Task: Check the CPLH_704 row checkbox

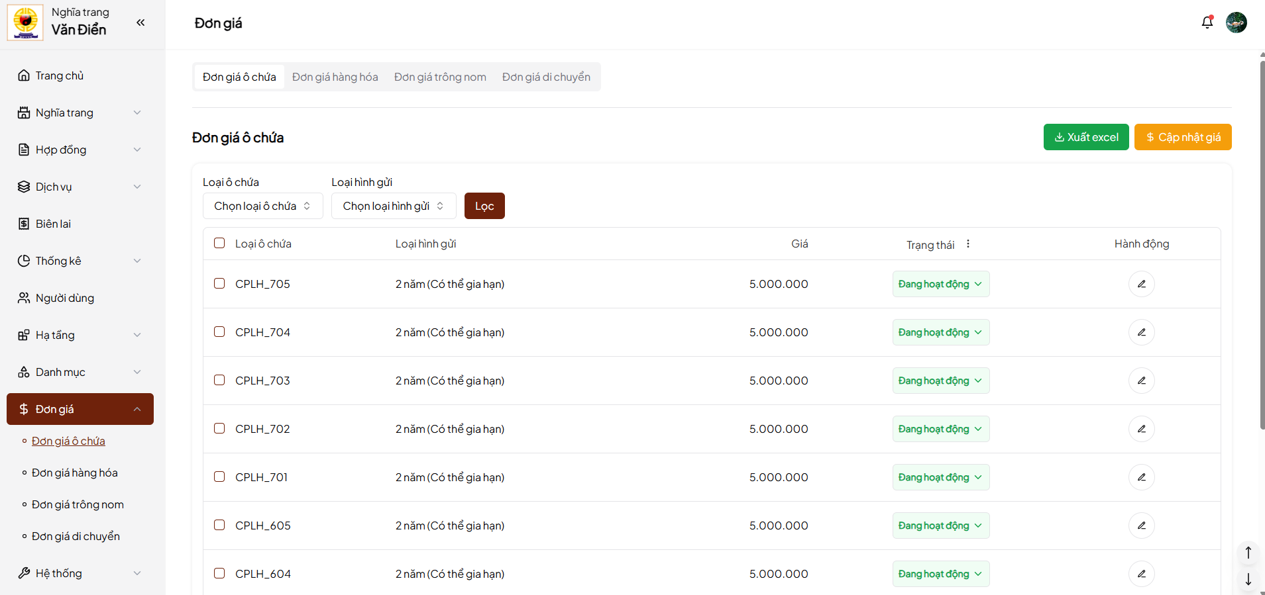Action: pos(219,332)
